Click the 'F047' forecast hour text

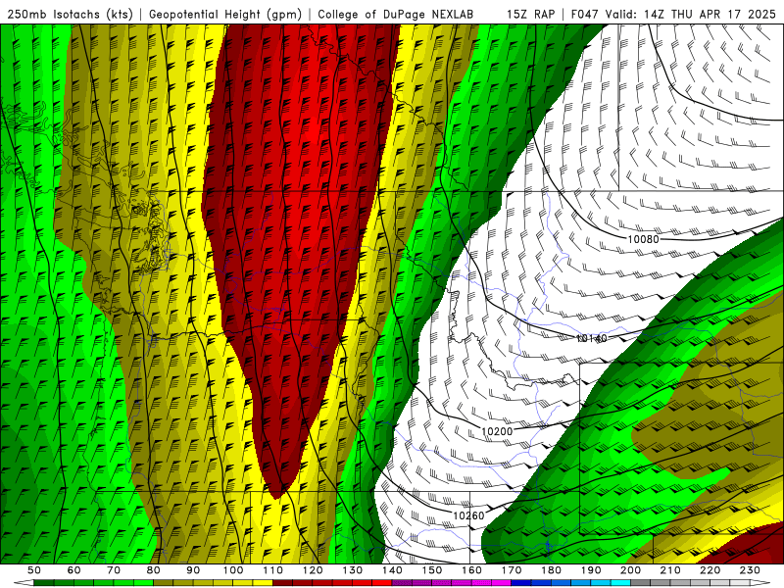[584, 14]
